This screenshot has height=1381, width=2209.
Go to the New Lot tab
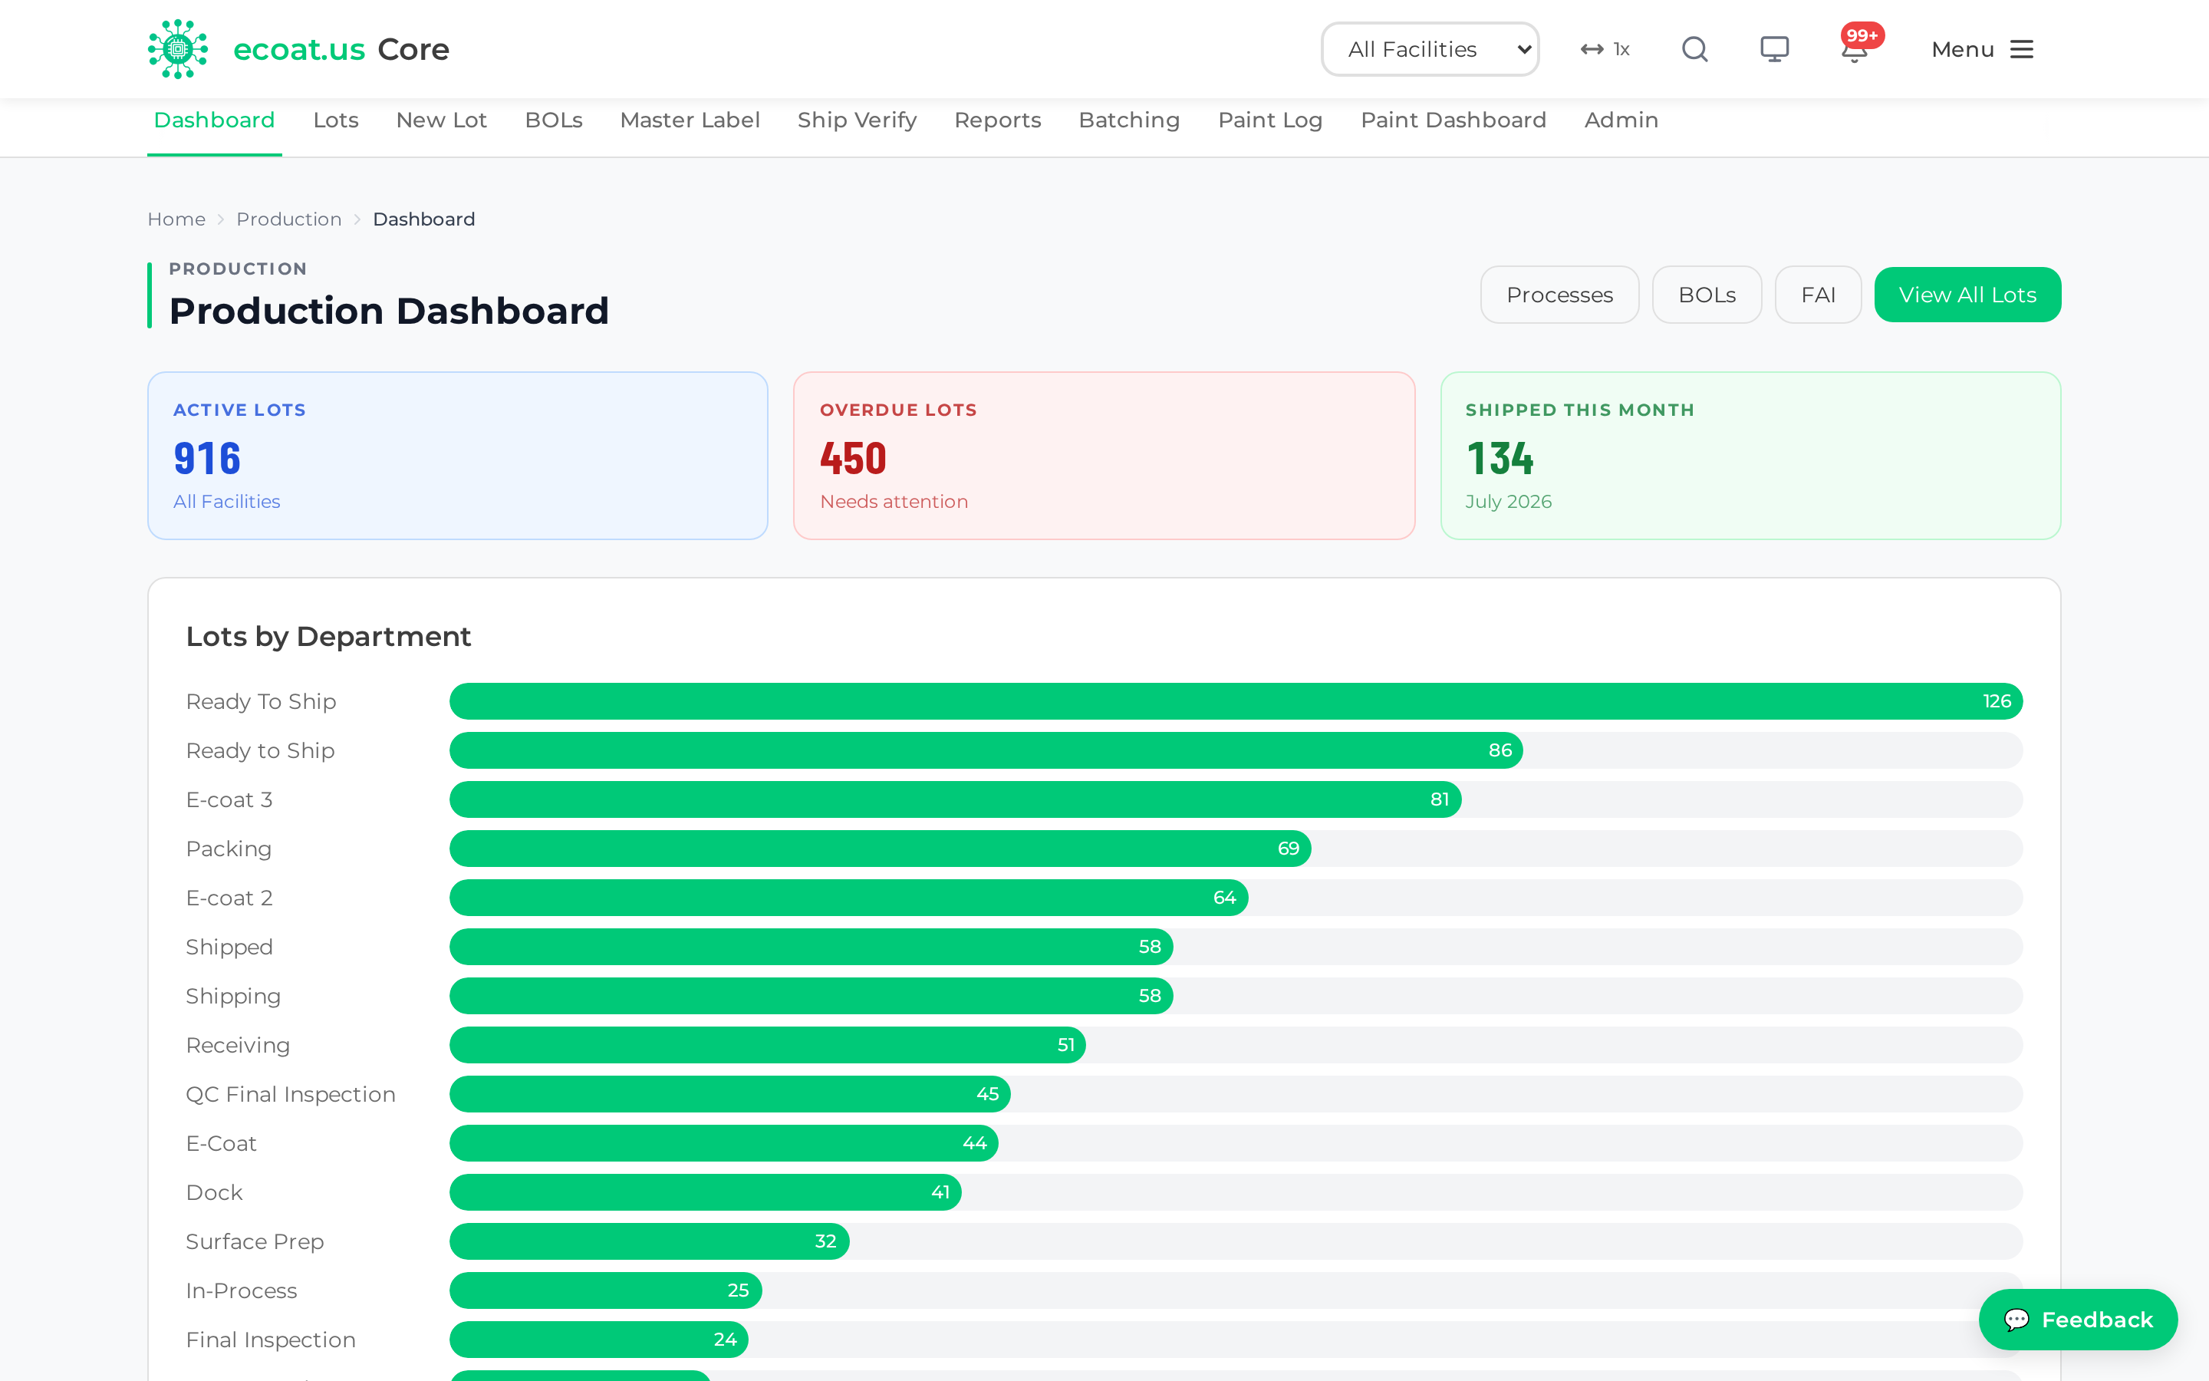[x=442, y=120]
